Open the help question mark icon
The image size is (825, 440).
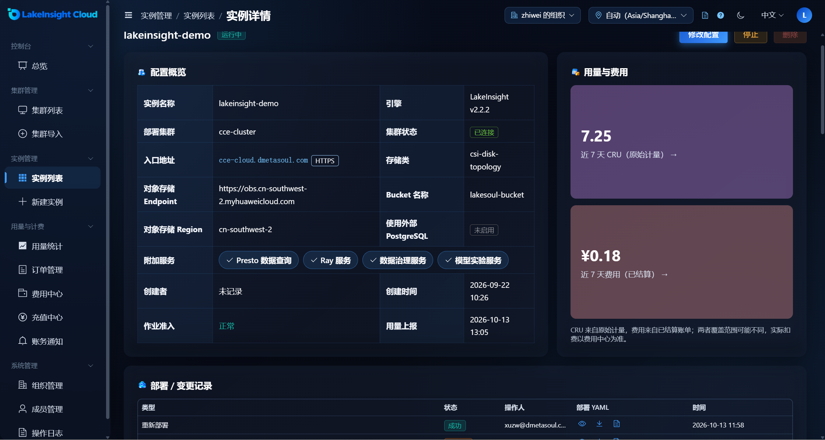pyautogui.click(x=721, y=15)
